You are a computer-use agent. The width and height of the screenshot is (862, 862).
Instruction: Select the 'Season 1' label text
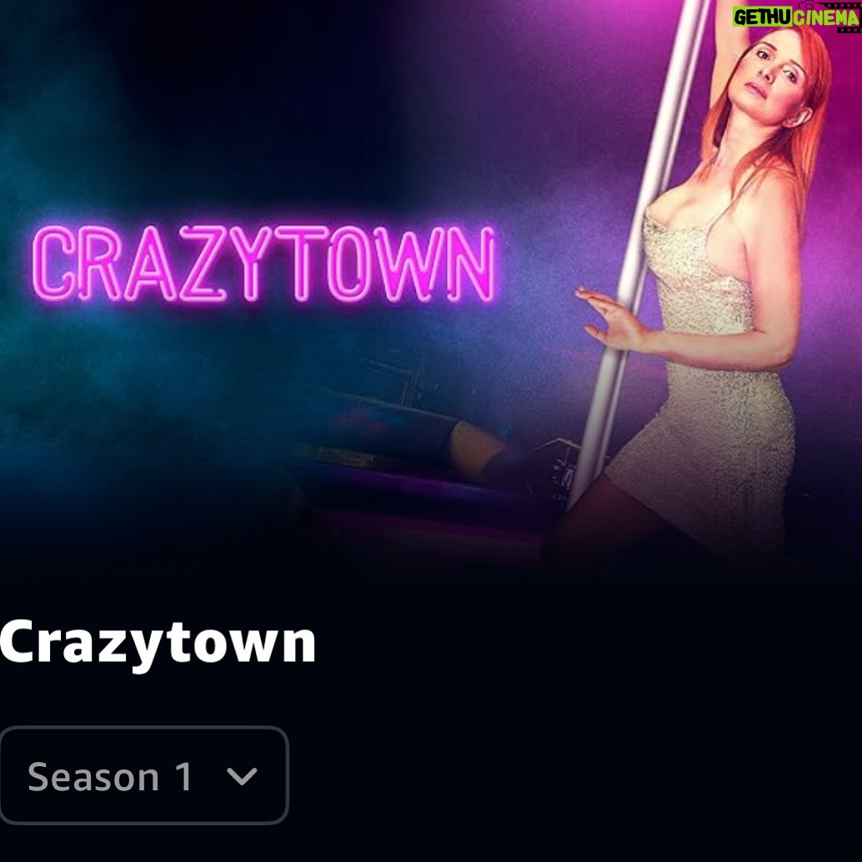pos(111,776)
